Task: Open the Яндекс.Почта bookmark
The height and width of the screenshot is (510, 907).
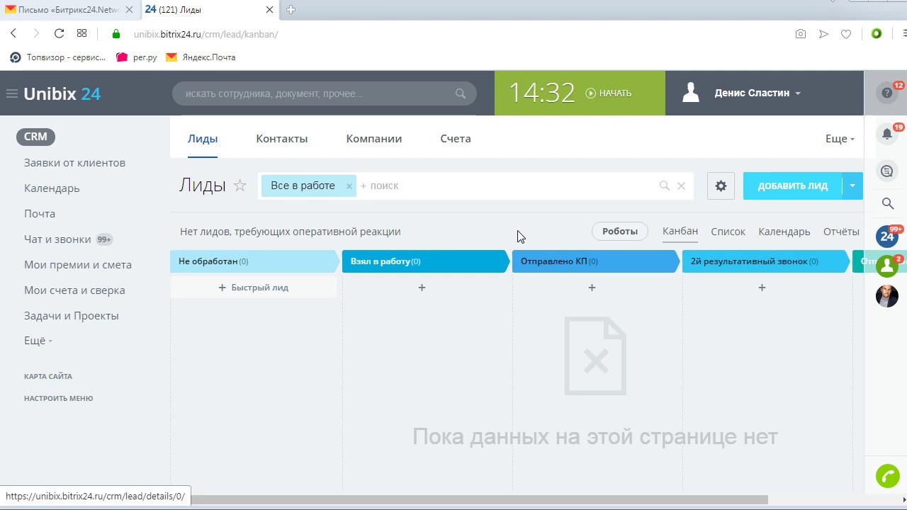Action: tap(201, 57)
